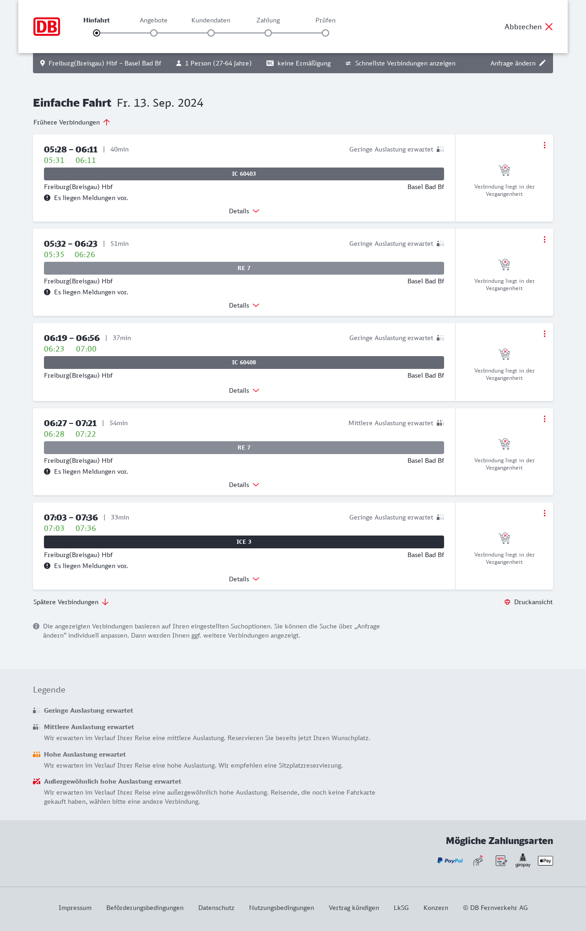The image size is (586, 931).
Task: Load Spätere Verbindungen
Action: tap(71, 602)
